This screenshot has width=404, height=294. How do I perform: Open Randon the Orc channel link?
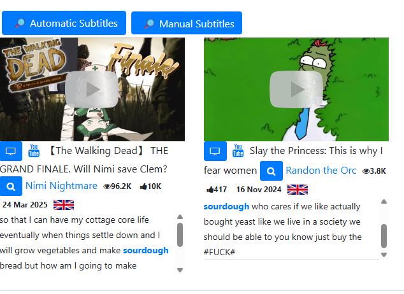pos(321,171)
